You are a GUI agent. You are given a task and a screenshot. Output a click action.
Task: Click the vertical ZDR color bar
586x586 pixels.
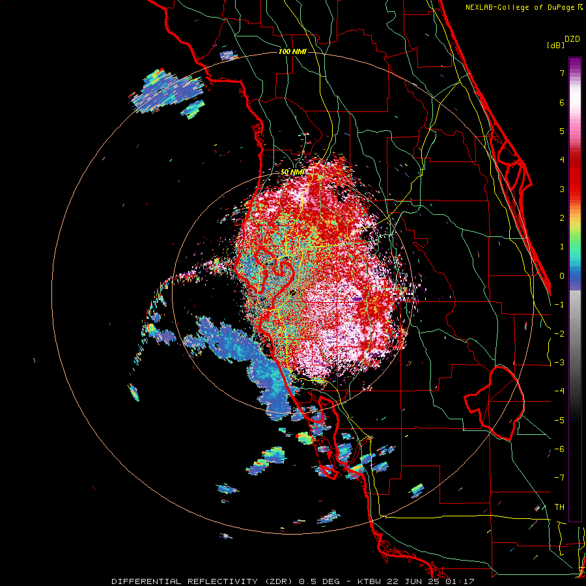pos(575,289)
